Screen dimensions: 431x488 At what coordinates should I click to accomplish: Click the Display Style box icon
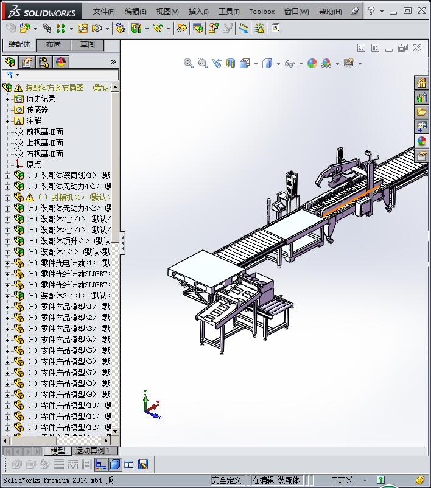pyautogui.click(x=267, y=63)
